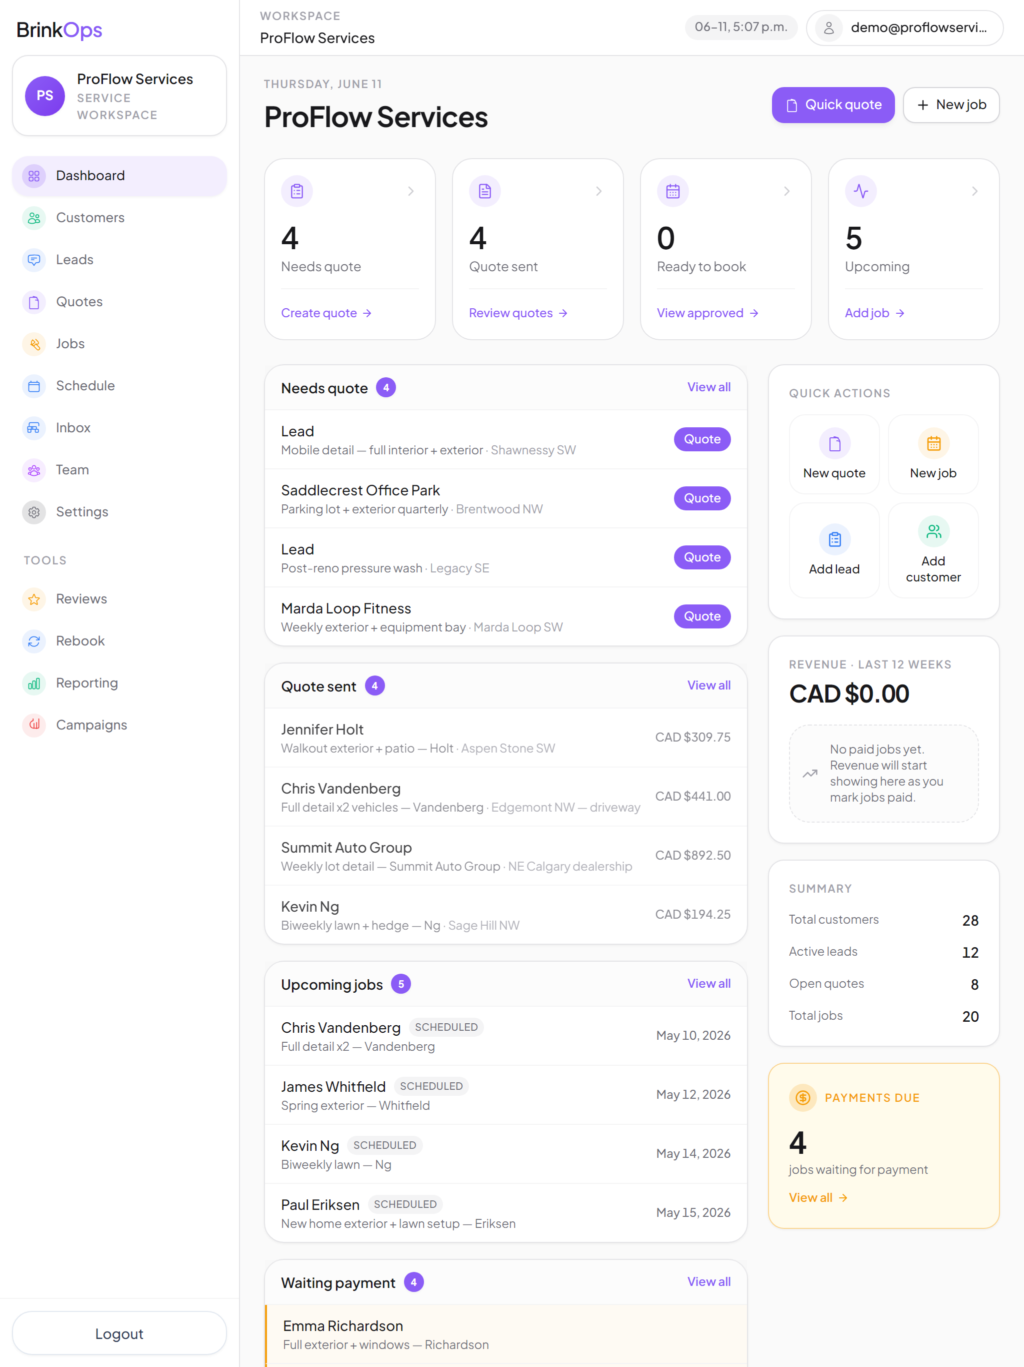Open Paul Eriksen scheduled job row
Image resolution: width=1024 pixels, height=1367 pixels.
[x=506, y=1213]
